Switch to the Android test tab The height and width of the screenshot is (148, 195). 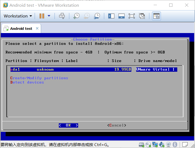(21, 28)
